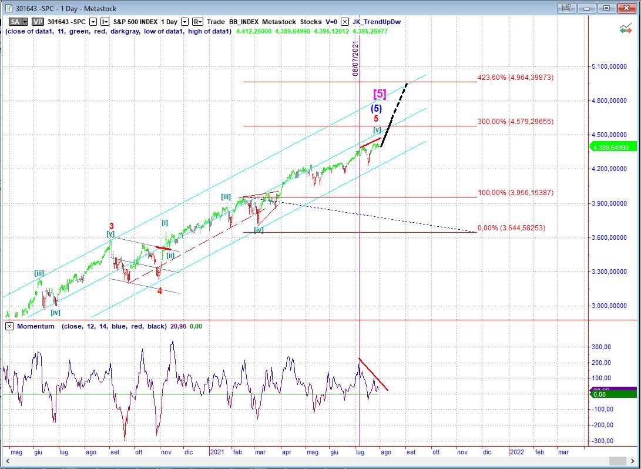Screen dimensions: 641x469
Task: Click the [i] wave label near nov
Action: (x=165, y=223)
